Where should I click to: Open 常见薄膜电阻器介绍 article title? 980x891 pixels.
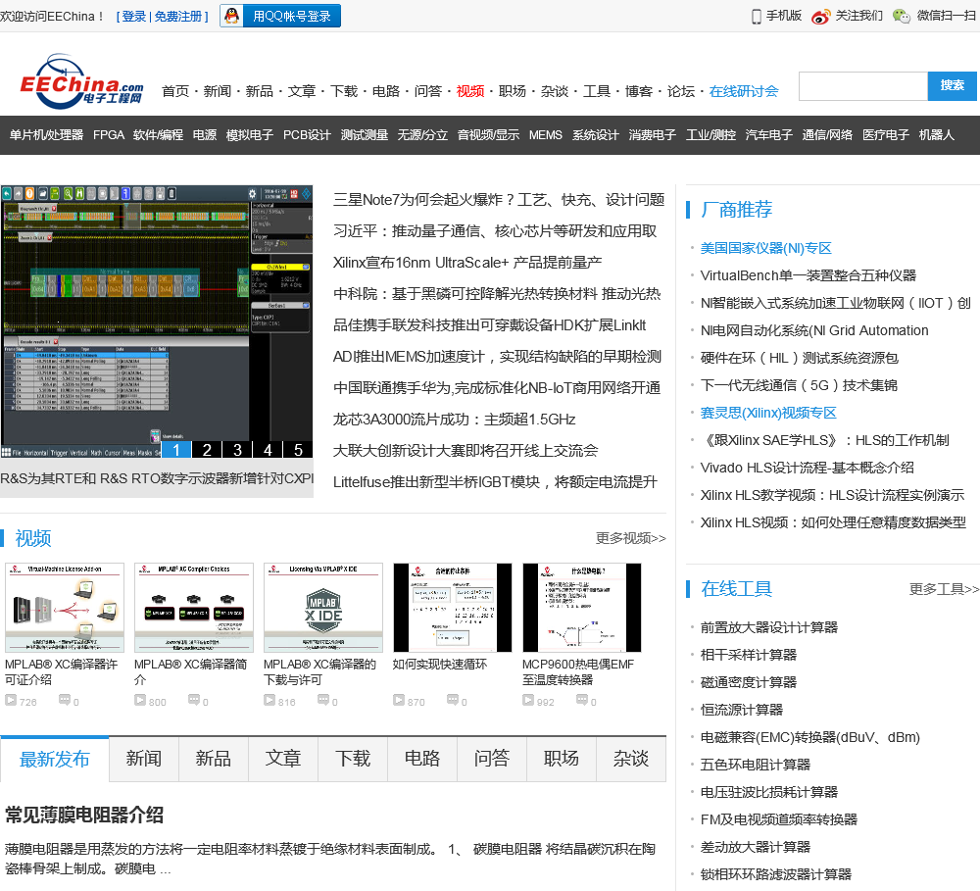(x=84, y=815)
